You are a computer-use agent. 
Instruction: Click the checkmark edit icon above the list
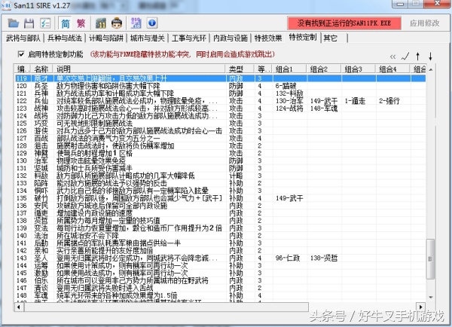click(x=405, y=56)
